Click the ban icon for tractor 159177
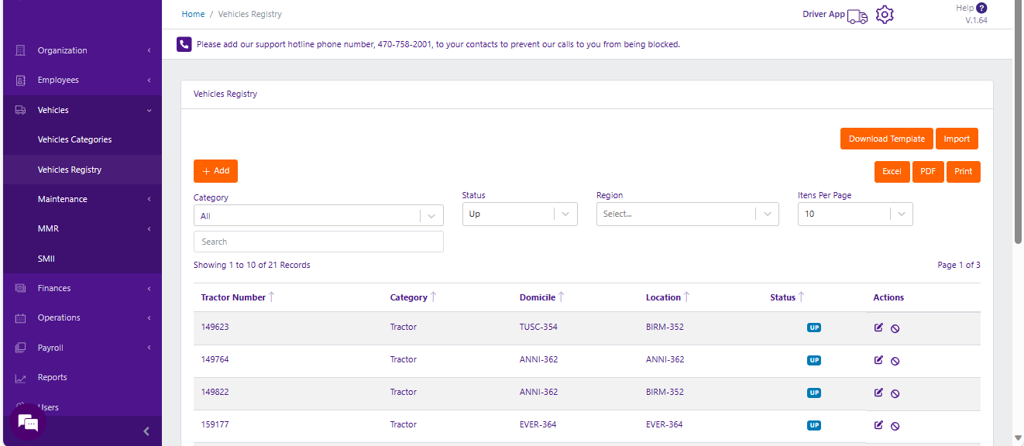This screenshot has height=446, width=1024. coord(895,426)
